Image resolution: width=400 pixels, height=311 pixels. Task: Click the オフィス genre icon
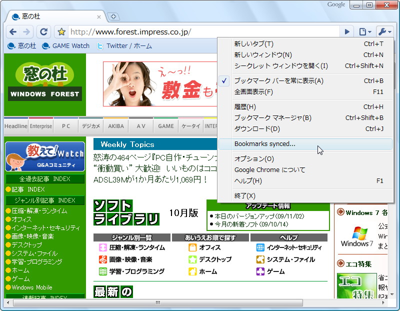click(192, 247)
